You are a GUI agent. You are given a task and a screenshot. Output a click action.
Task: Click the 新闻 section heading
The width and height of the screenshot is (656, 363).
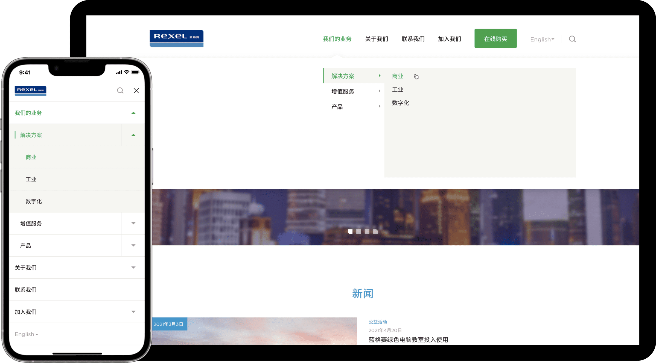[362, 294]
